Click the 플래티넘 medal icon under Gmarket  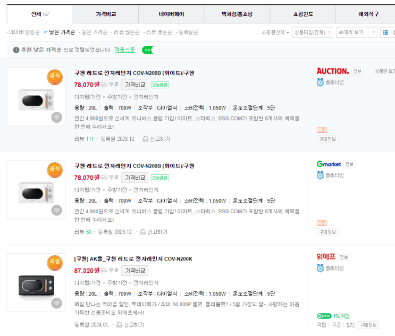click(320, 175)
